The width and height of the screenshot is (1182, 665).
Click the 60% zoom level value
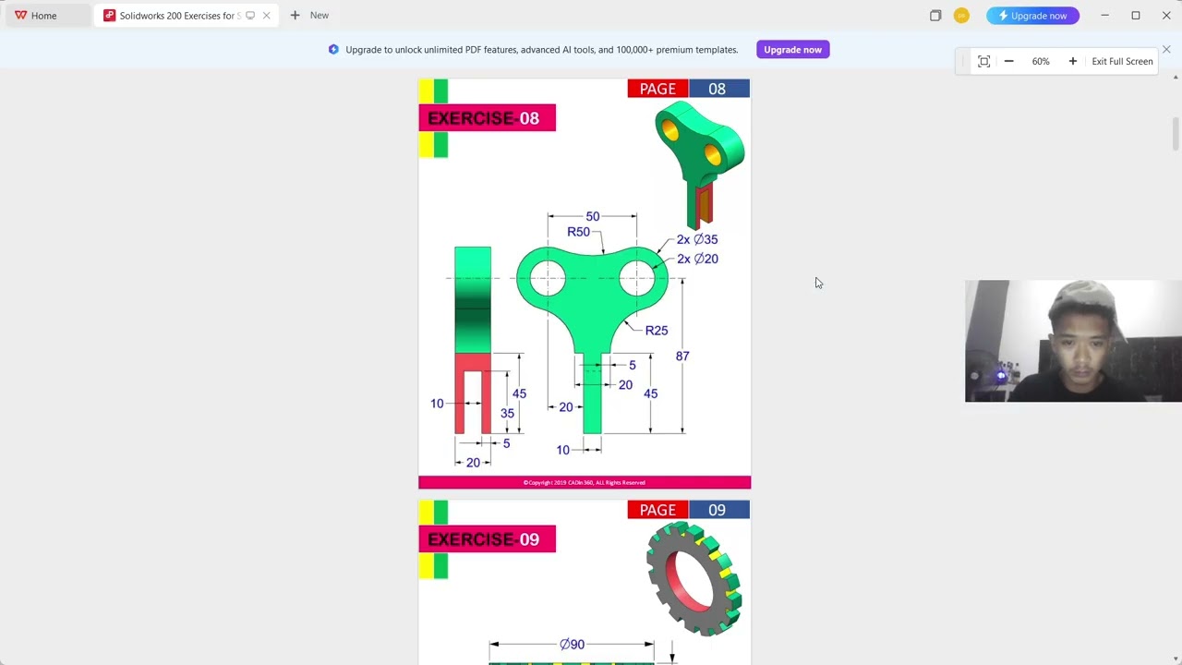tap(1041, 61)
